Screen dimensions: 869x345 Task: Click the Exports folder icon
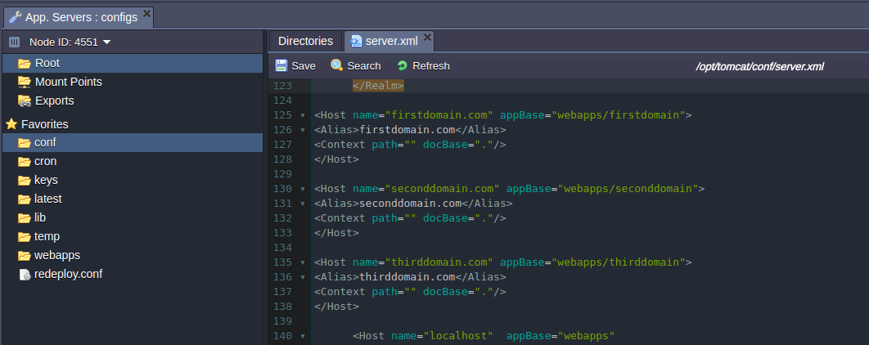[24, 101]
